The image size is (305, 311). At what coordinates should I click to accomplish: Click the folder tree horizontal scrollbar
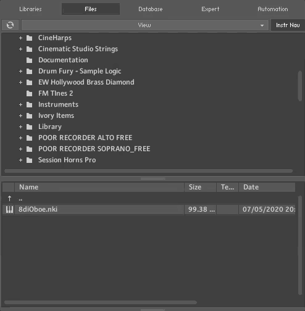coord(148,171)
